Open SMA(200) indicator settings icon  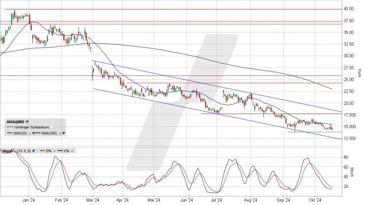click(64, 133)
